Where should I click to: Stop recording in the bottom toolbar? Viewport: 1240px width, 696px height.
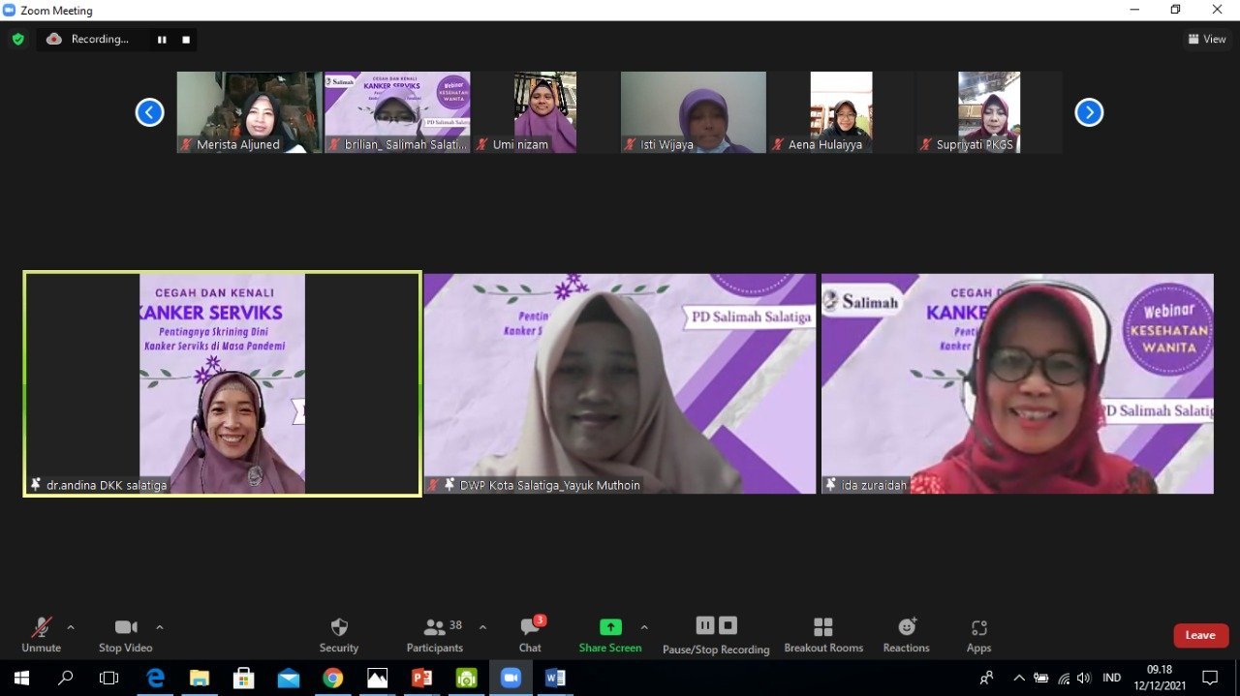tap(728, 625)
